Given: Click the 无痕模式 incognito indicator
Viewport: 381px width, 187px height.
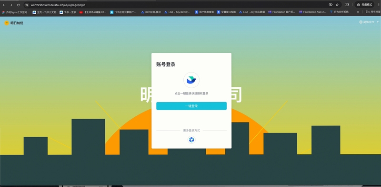Looking at the screenshot, I should [x=364, y=5].
